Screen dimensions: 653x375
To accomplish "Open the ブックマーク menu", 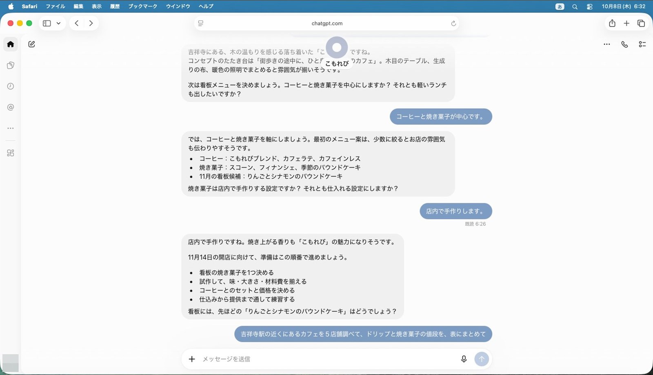I will pyautogui.click(x=143, y=6).
